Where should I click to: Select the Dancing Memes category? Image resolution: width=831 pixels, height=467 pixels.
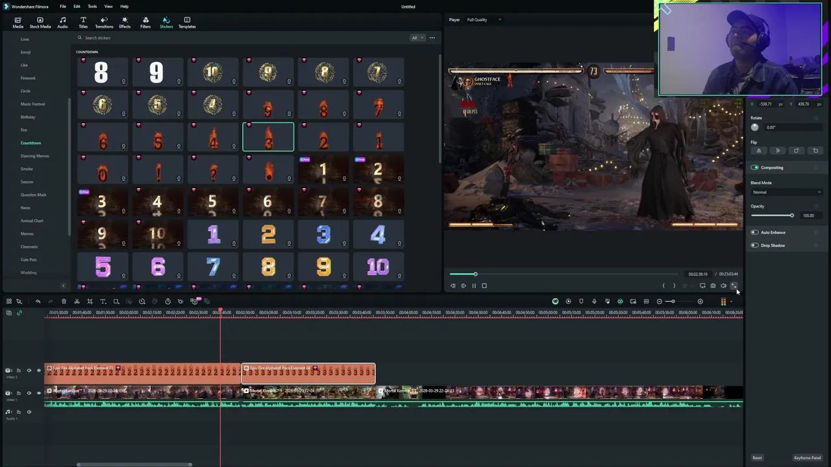coord(34,156)
